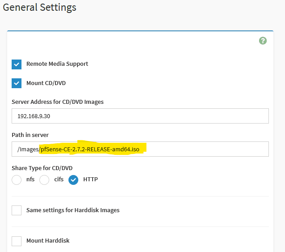Image resolution: width=285 pixels, height=252 pixels.
Task: Click the General Settings page heading
Action: click(x=39, y=8)
